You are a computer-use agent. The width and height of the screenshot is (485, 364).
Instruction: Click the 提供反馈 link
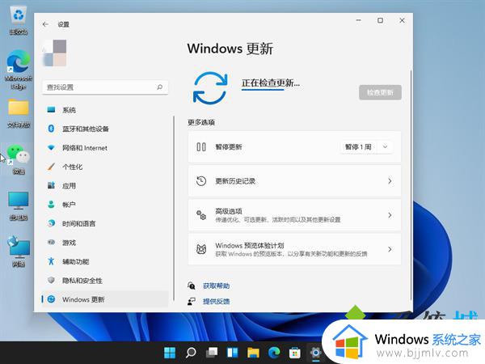click(216, 301)
